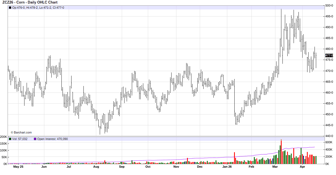Click the Open Interest: 470,090 label
Image resolution: width=336 pixels, height=175 pixels.
[x=52, y=139]
